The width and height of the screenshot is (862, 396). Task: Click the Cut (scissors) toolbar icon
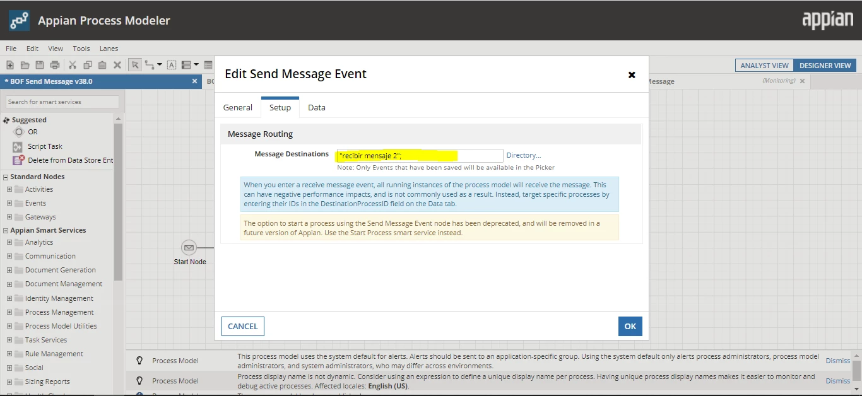point(73,65)
